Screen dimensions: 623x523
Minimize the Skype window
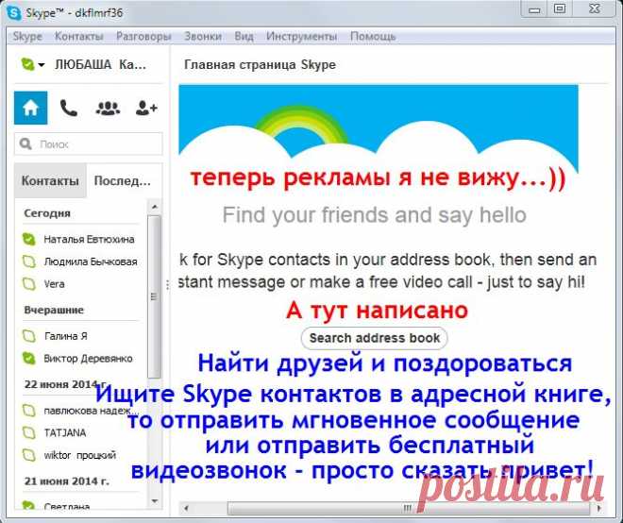pos(535,9)
